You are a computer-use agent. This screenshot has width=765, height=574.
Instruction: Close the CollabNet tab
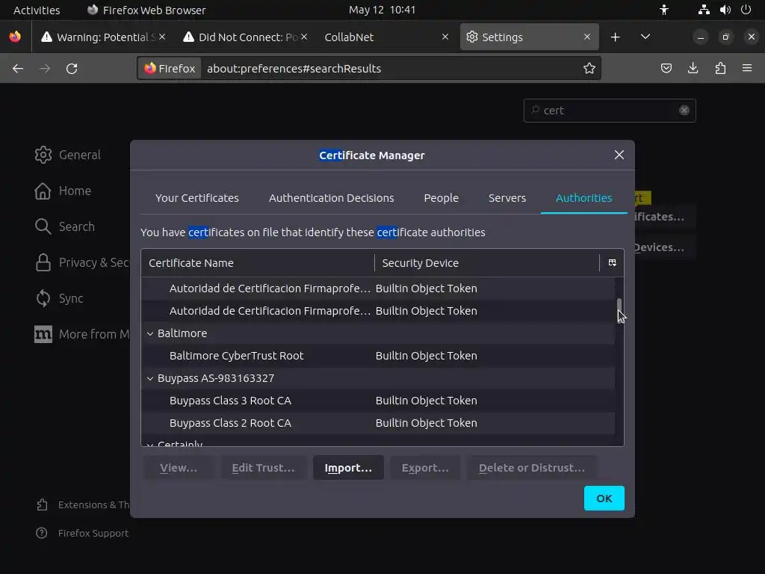point(445,37)
